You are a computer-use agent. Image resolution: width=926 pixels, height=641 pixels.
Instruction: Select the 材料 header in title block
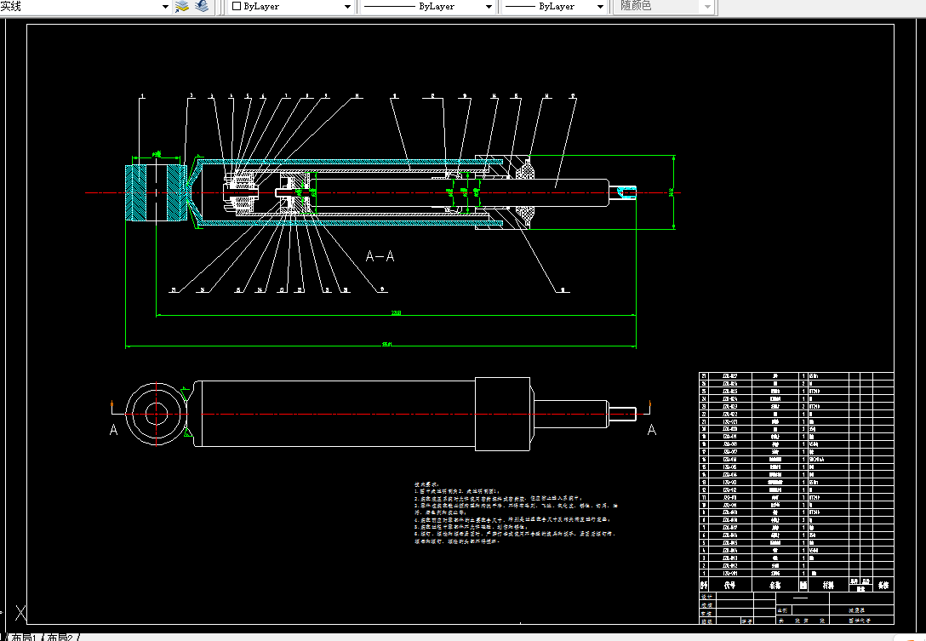[829, 585]
